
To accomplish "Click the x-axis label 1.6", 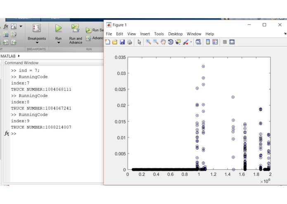I will pos(242,174).
